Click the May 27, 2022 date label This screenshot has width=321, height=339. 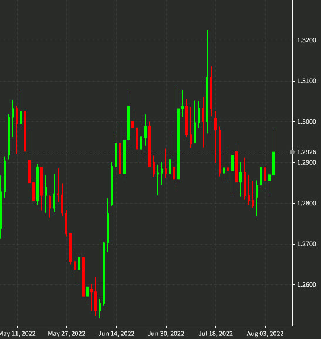click(66, 334)
